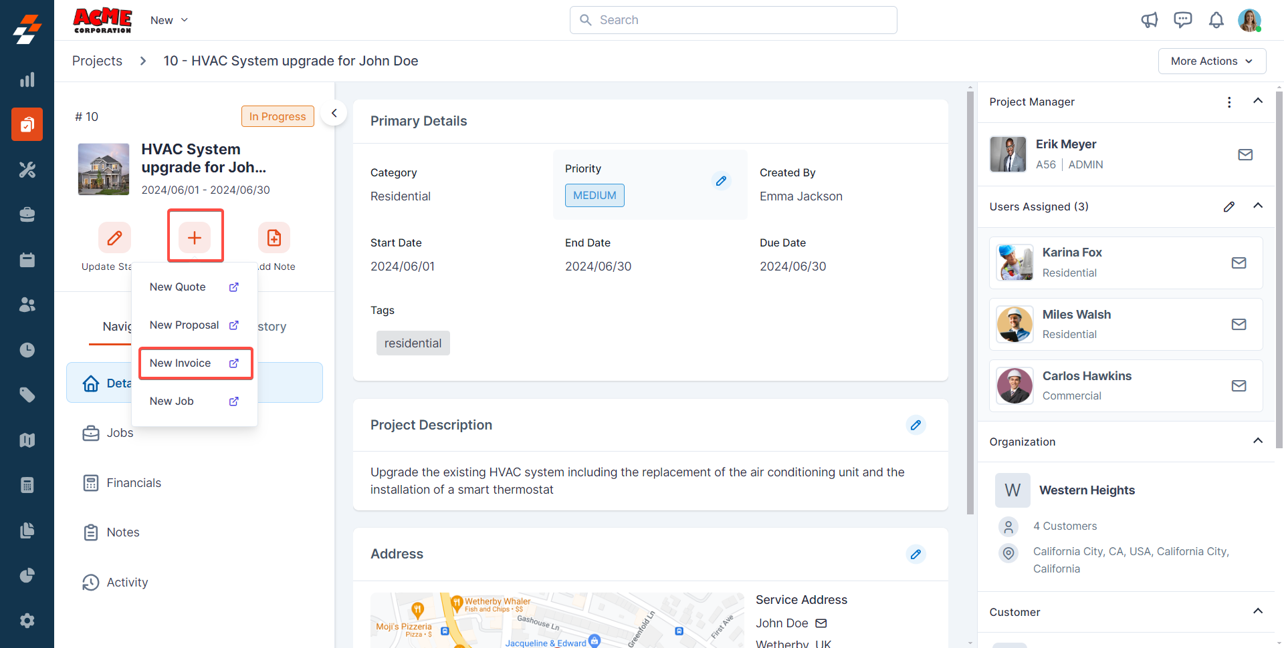
Task: Open the settings gear in sidebar
Action: click(x=27, y=621)
